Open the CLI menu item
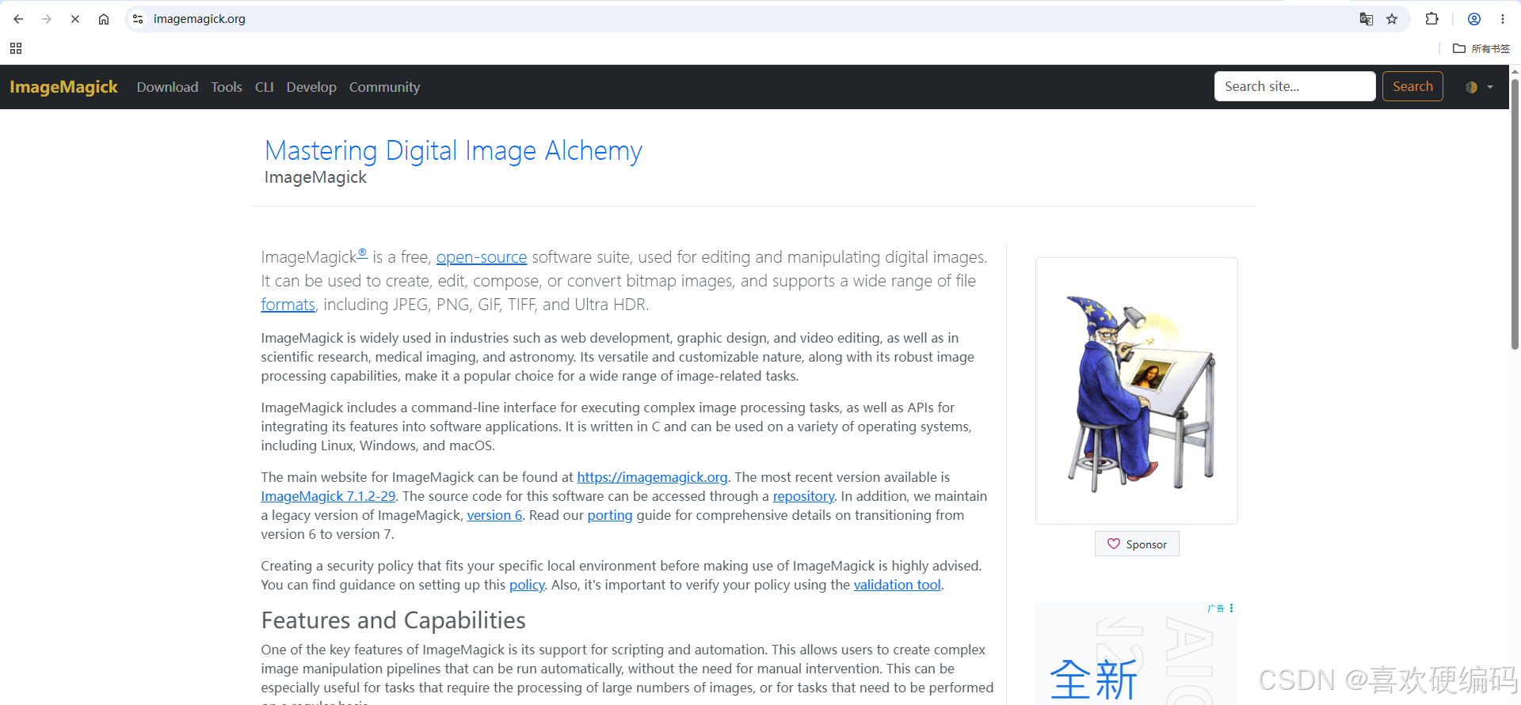This screenshot has height=705, width=1521. pyautogui.click(x=265, y=87)
